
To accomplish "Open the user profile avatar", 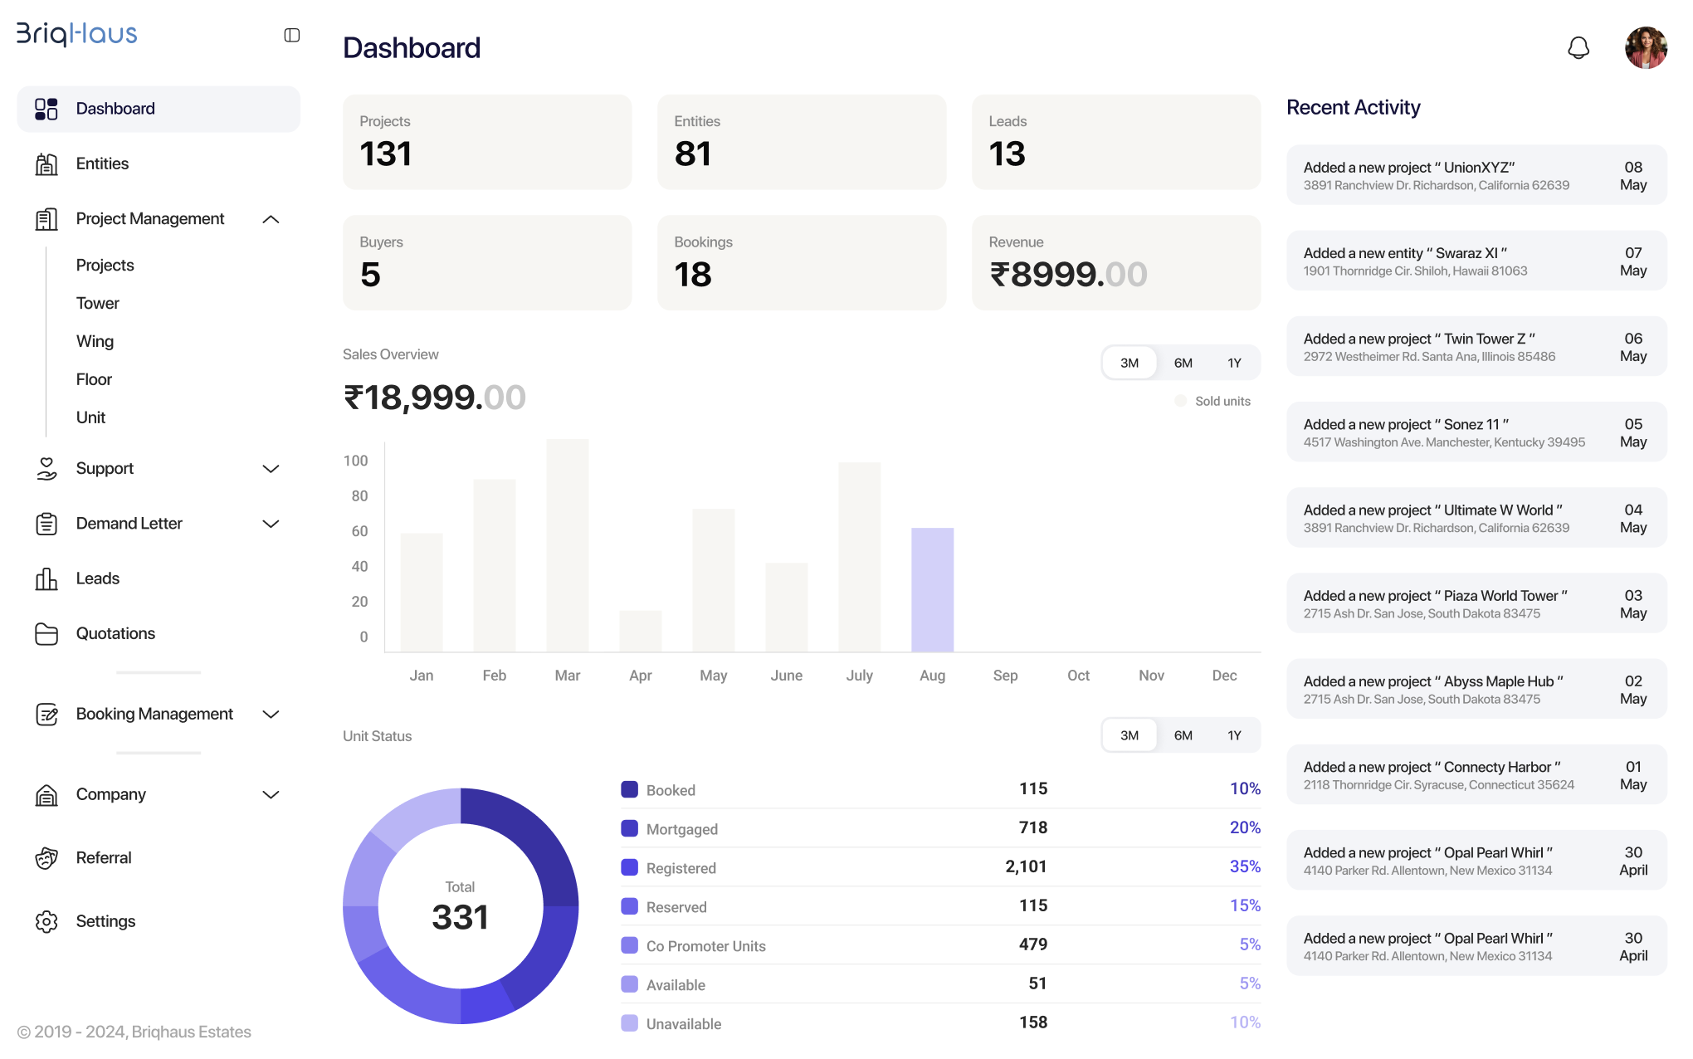I will coord(1645,48).
